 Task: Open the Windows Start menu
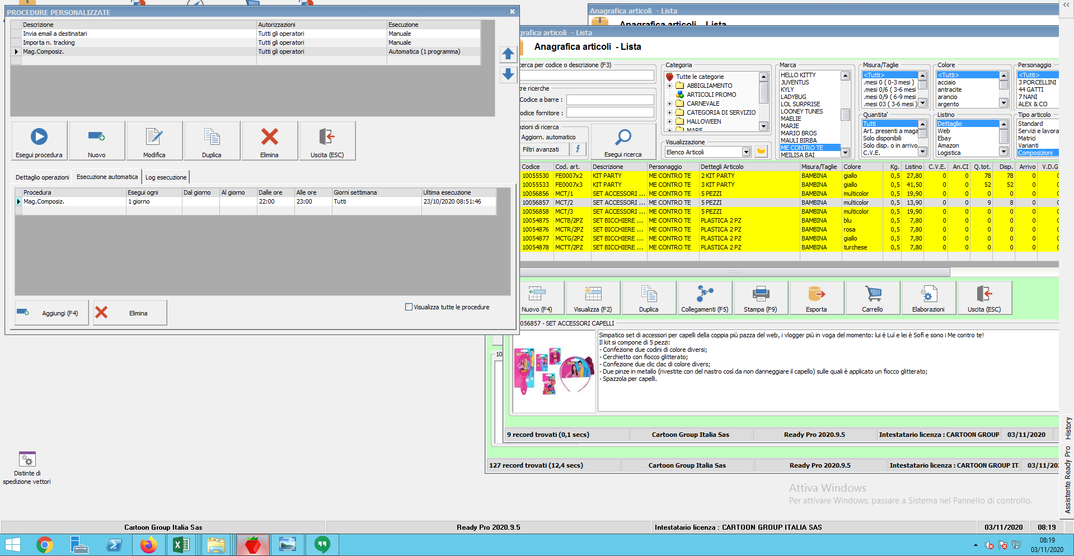coord(12,544)
